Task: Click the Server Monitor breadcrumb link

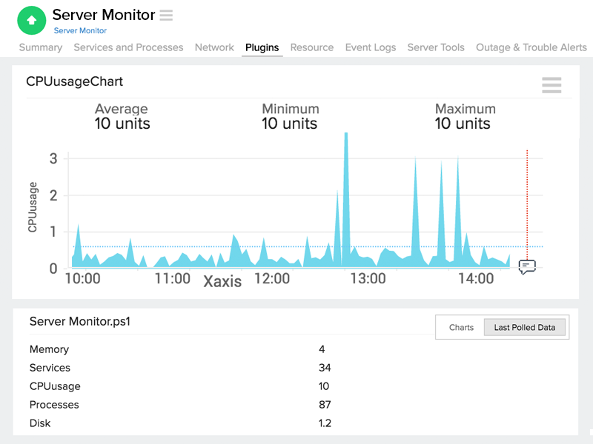Action: point(80,31)
